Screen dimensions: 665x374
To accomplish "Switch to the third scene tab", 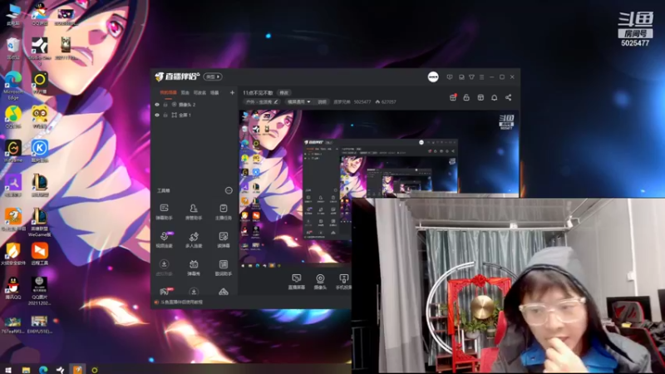I will click(199, 92).
